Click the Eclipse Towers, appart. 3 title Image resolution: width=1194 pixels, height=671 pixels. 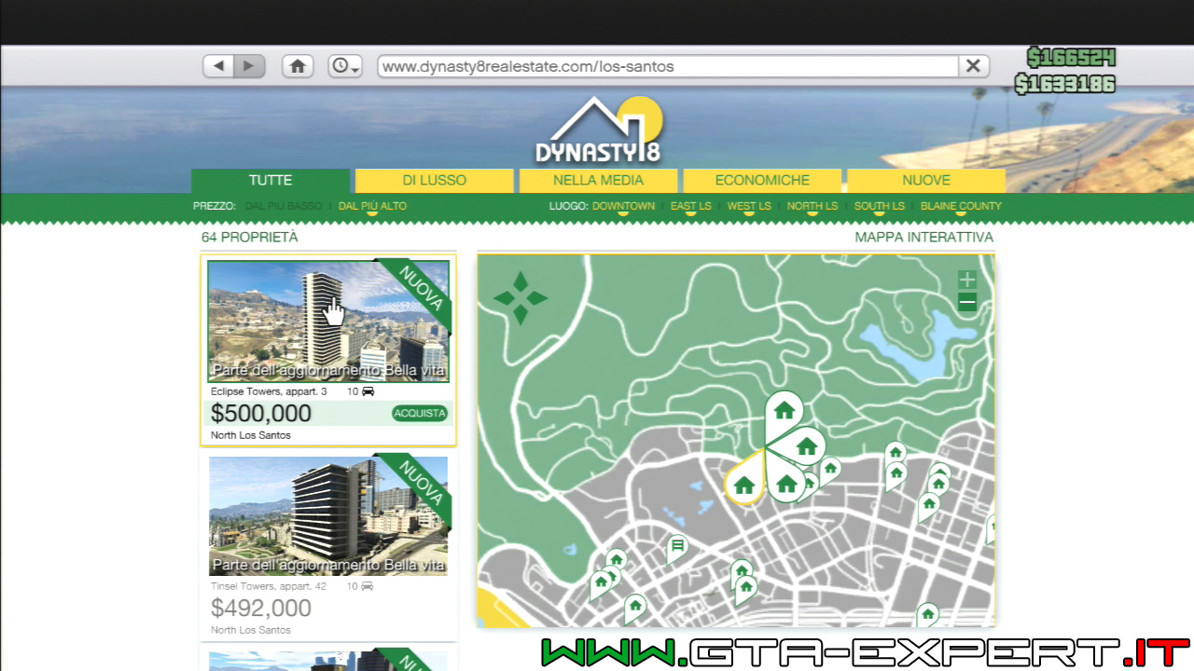(x=269, y=391)
